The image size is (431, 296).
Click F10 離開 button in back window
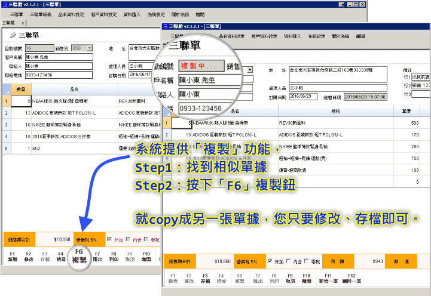coord(146,257)
